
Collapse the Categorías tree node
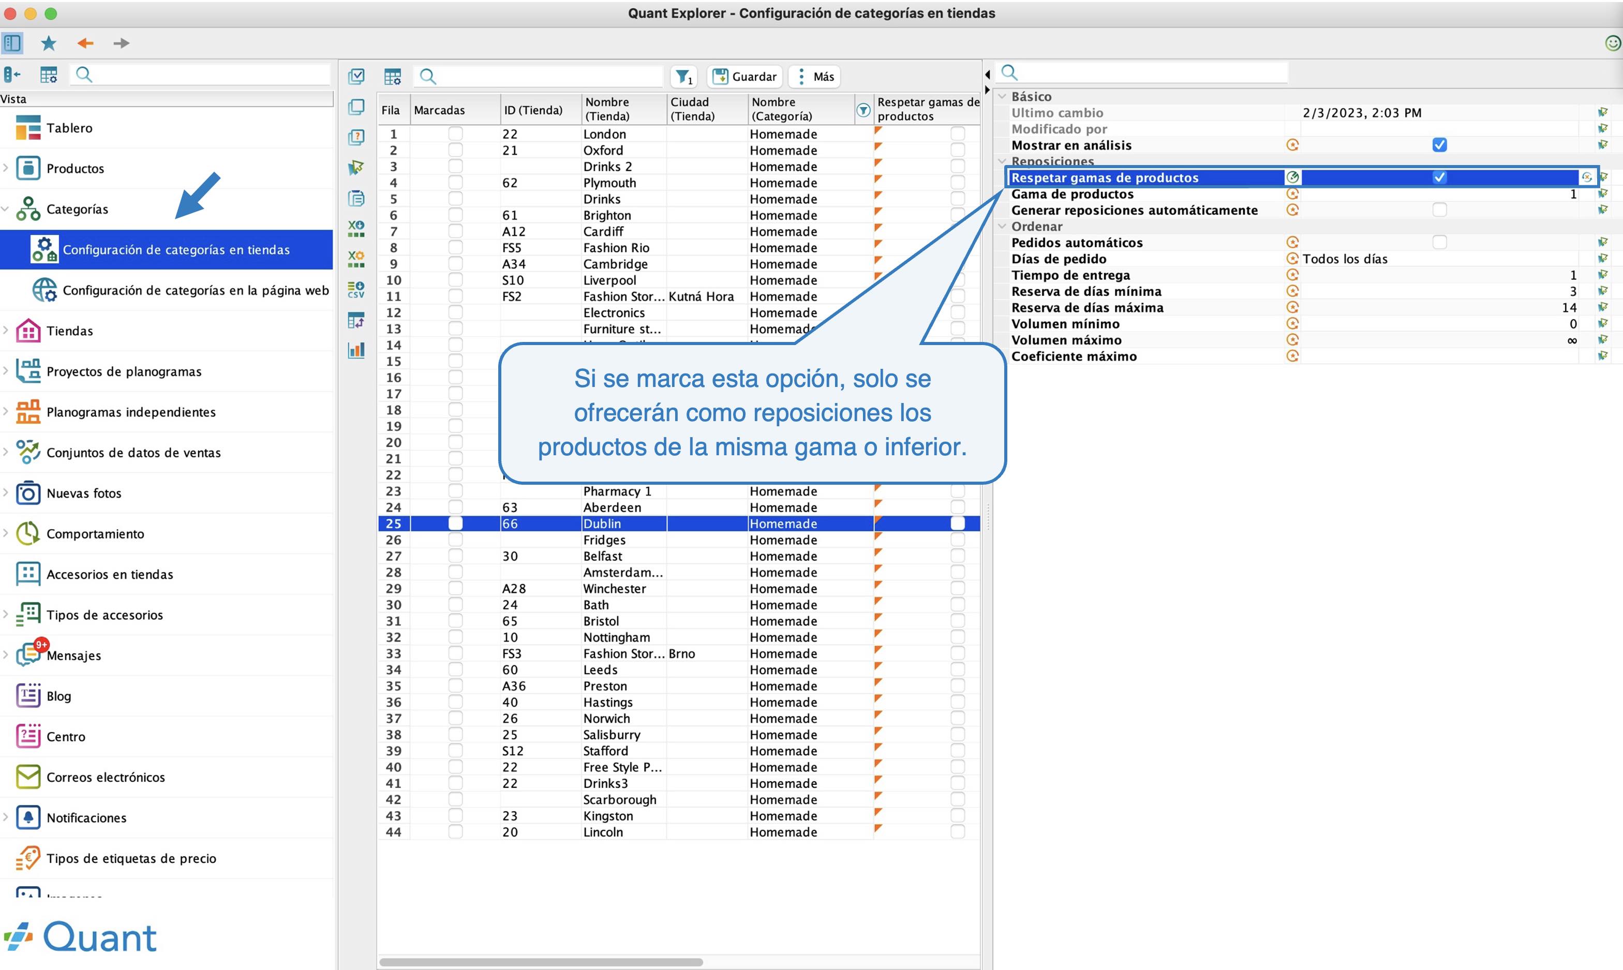(x=6, y=209)
